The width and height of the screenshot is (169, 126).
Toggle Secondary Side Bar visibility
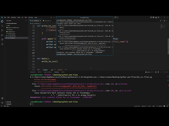click(158, 17)
